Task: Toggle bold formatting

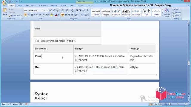Action: tap(25, 15)
